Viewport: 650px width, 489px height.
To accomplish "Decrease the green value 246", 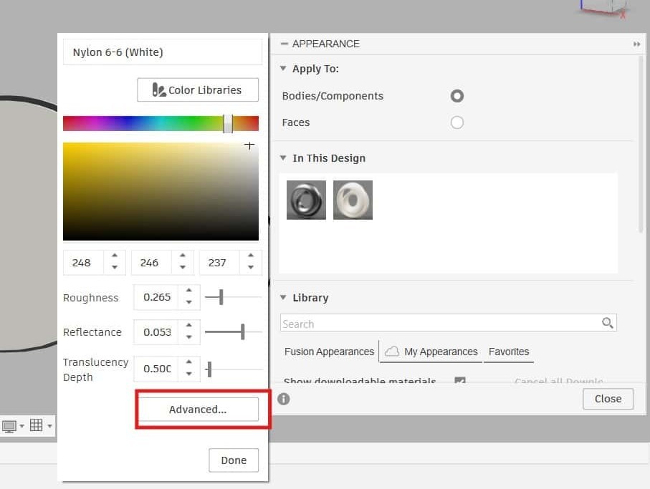I will [x=183, y=268].
